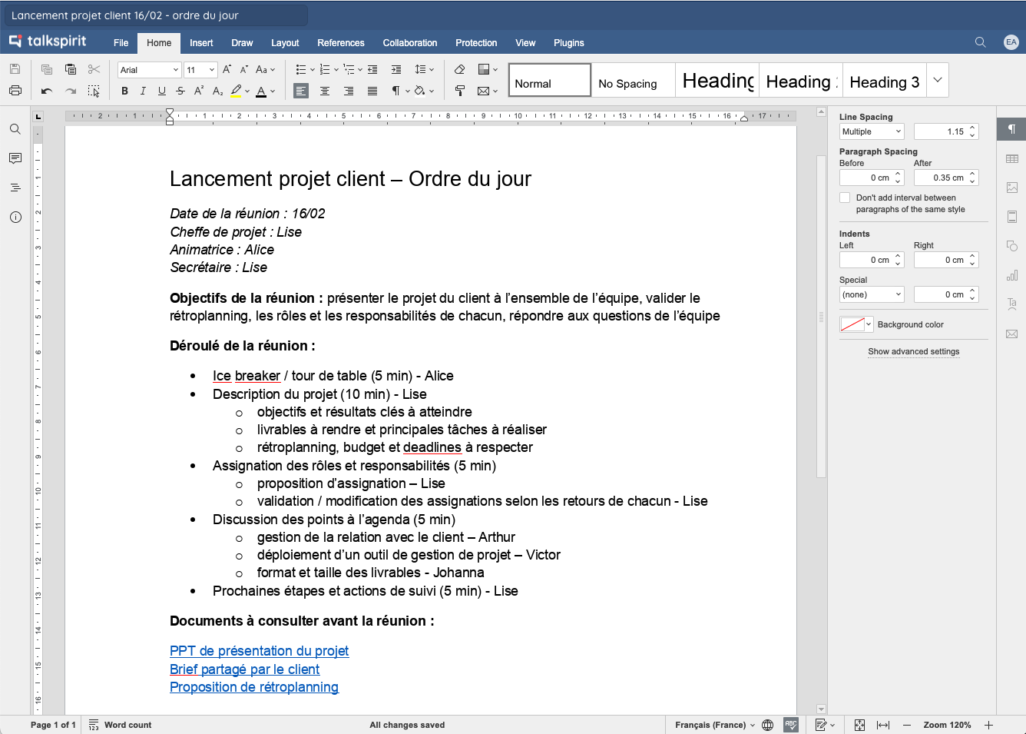Viewport: 1026px width, 734px height.
Task: Open Chart settings in the right sidebar
Action: coord(1011,275)
